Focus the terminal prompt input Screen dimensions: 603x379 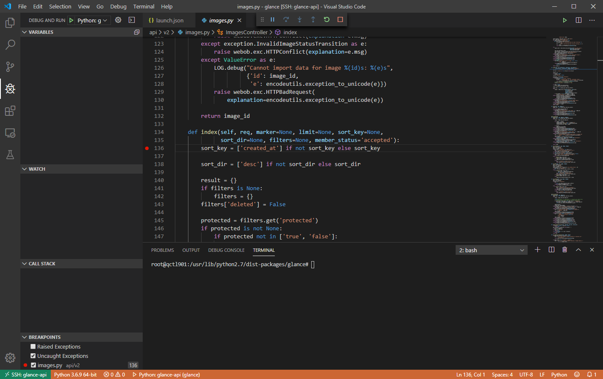coord(313,264)
